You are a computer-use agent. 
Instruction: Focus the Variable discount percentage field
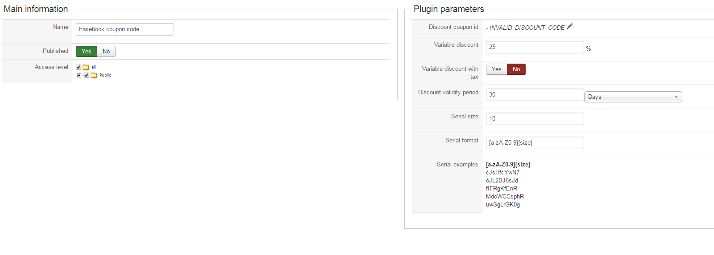click(535, 47)
